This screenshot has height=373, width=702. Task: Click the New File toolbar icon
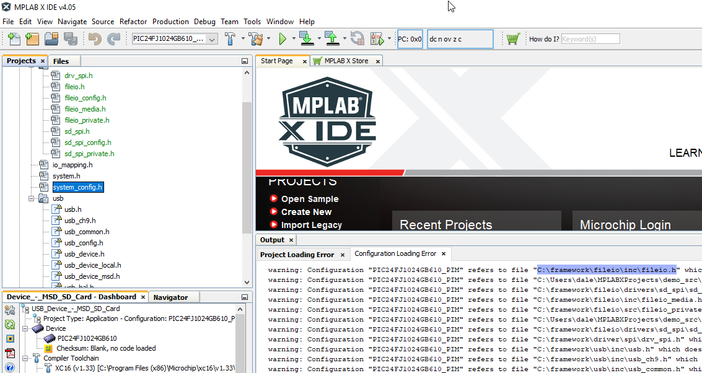tap(14, 39)
